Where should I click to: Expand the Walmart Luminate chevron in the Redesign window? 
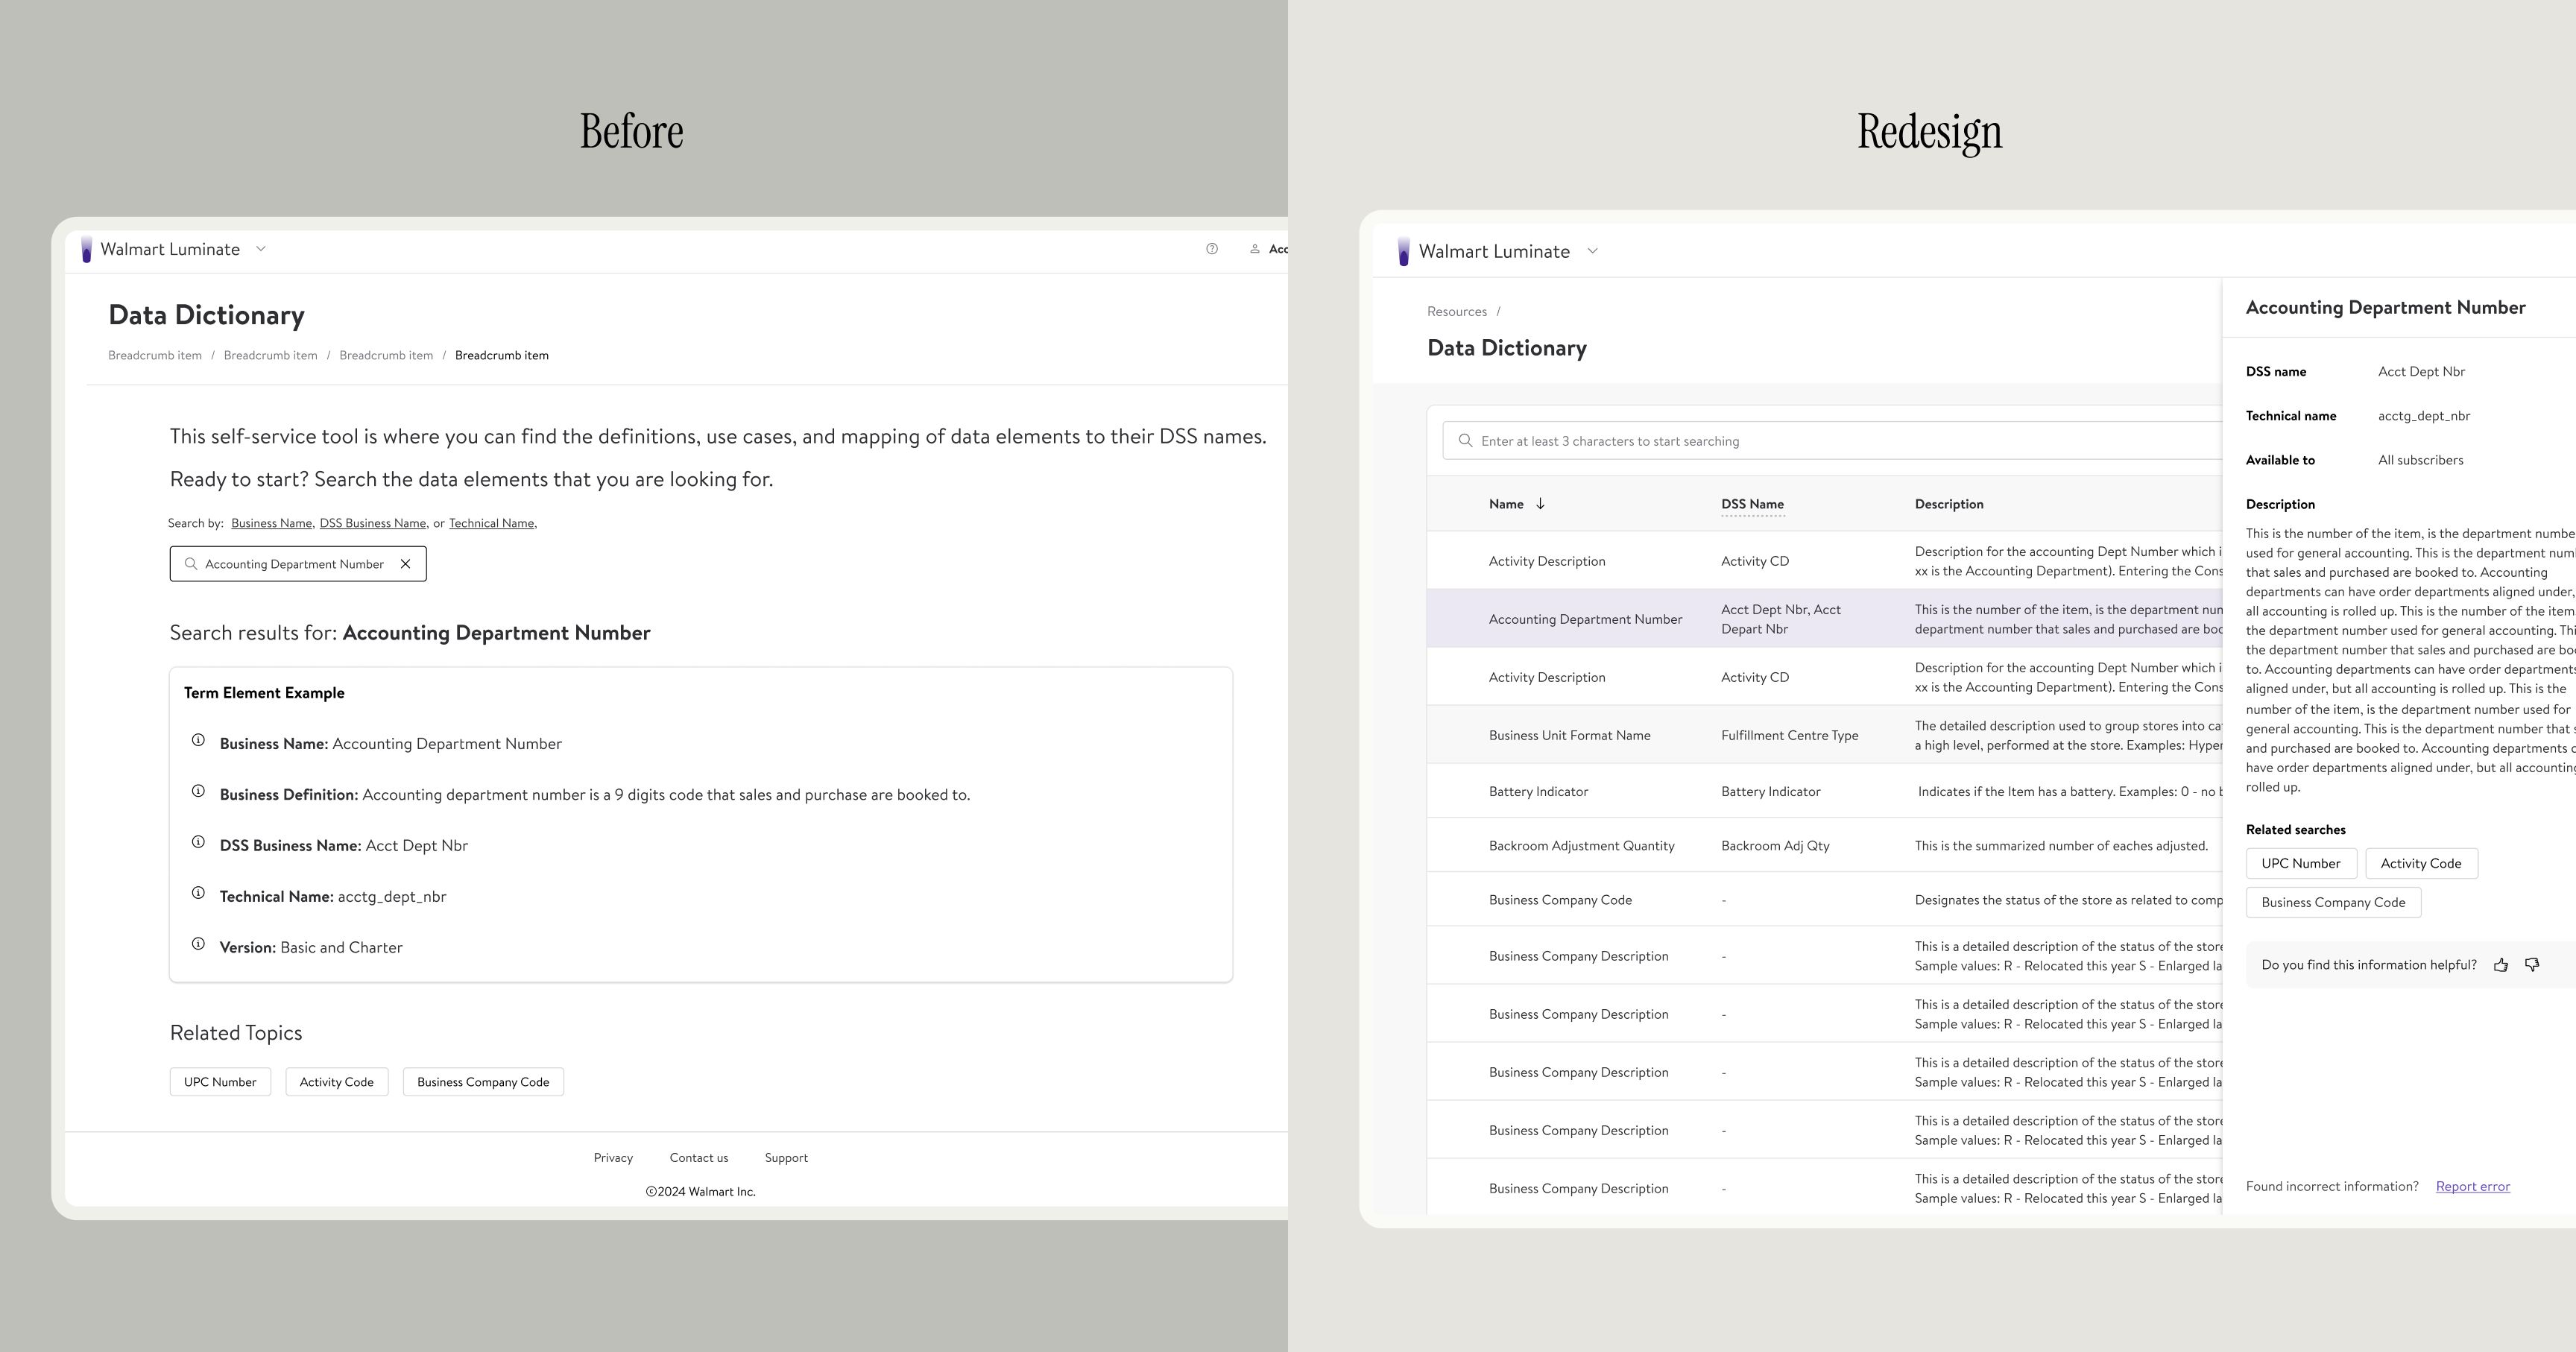pos(1593,251)
